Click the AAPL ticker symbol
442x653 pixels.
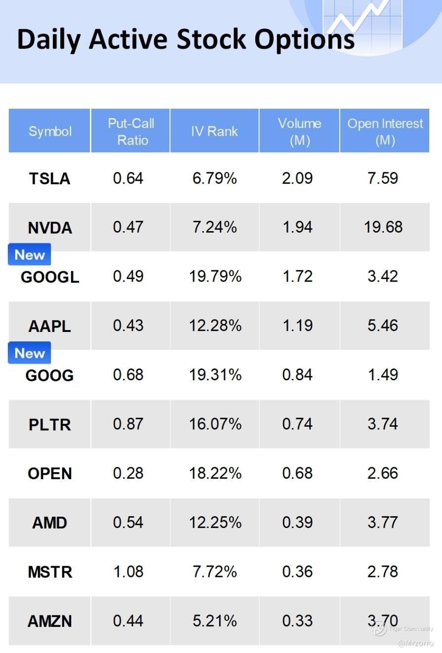pos(50,326)
